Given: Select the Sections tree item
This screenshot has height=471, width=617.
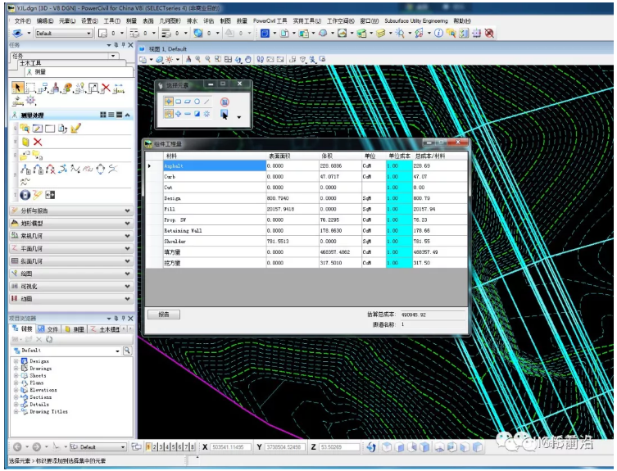Looking at the screenshot, I should coord(40,397).
